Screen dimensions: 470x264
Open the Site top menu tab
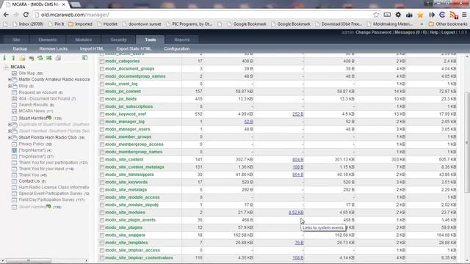[x=16, y=40]
